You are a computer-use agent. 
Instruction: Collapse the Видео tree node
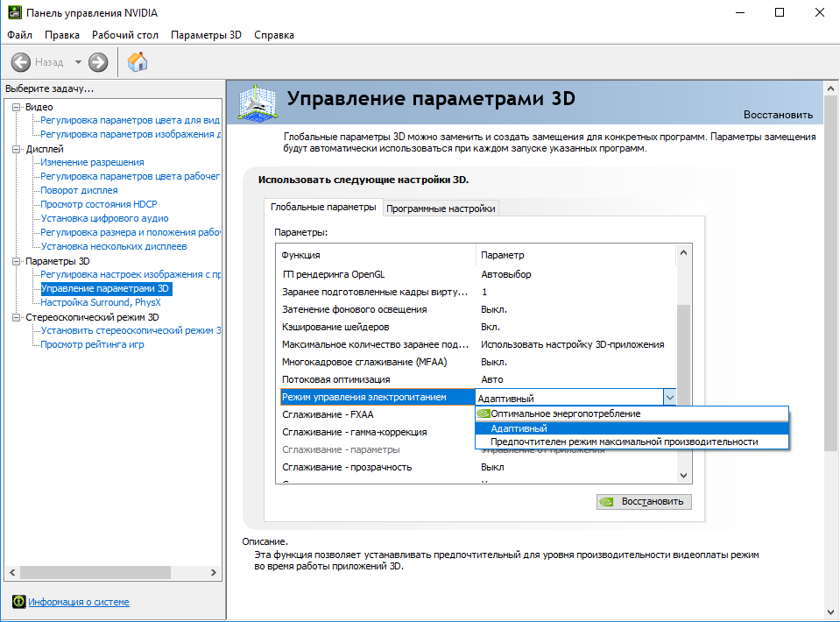pyautogui.click(x=17, y=107)
